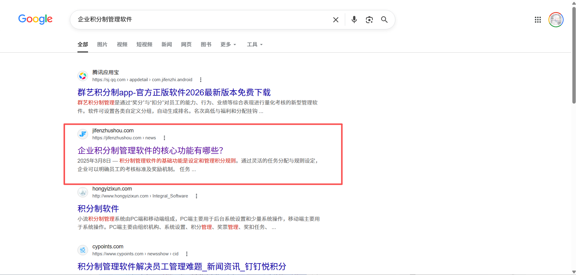Switch to the 短视频 tab

pyautogui.click(x=144, y=45)
